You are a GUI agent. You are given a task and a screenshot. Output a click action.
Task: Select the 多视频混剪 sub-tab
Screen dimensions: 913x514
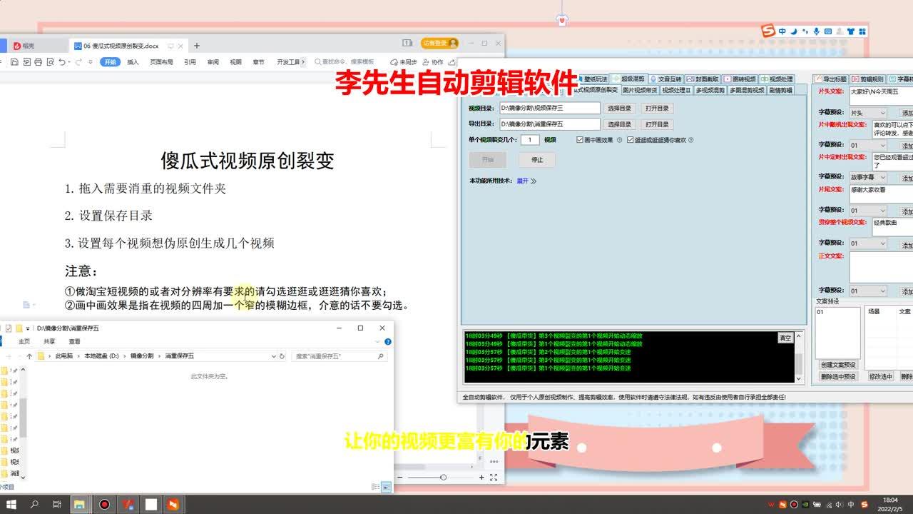point(710,91)
